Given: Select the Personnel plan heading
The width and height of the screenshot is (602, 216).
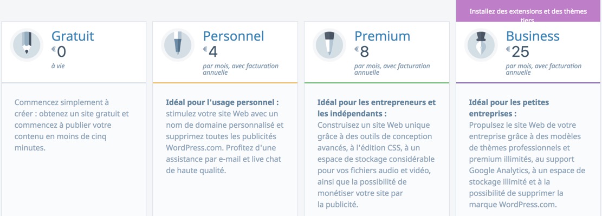Looking at the screenshot, I should pyautogui.click(x=234, y=36).
